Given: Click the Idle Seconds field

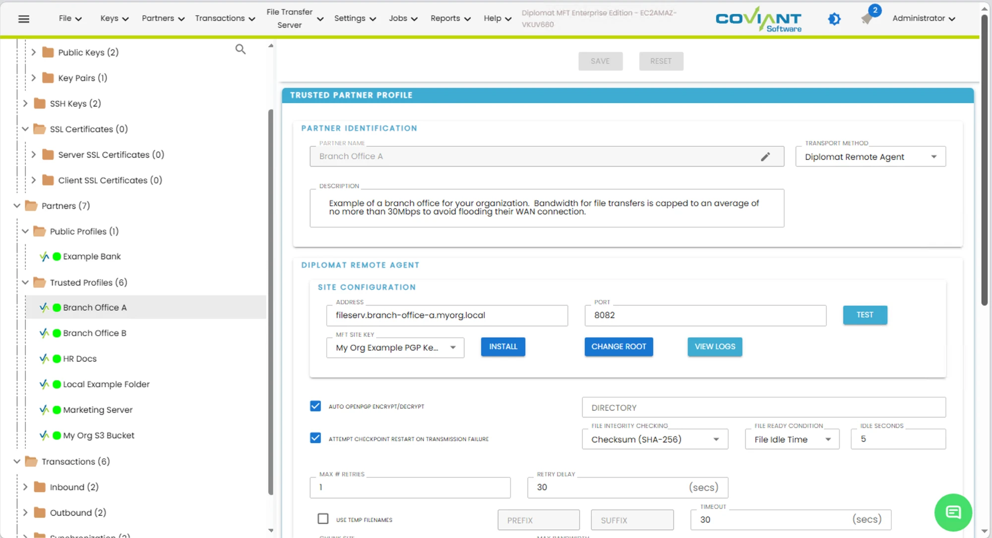Looking at the screenshot, I should (x=898, y=439).
